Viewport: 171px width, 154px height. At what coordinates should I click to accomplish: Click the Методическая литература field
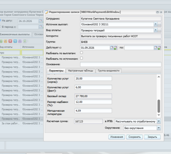tap(93, 111)
